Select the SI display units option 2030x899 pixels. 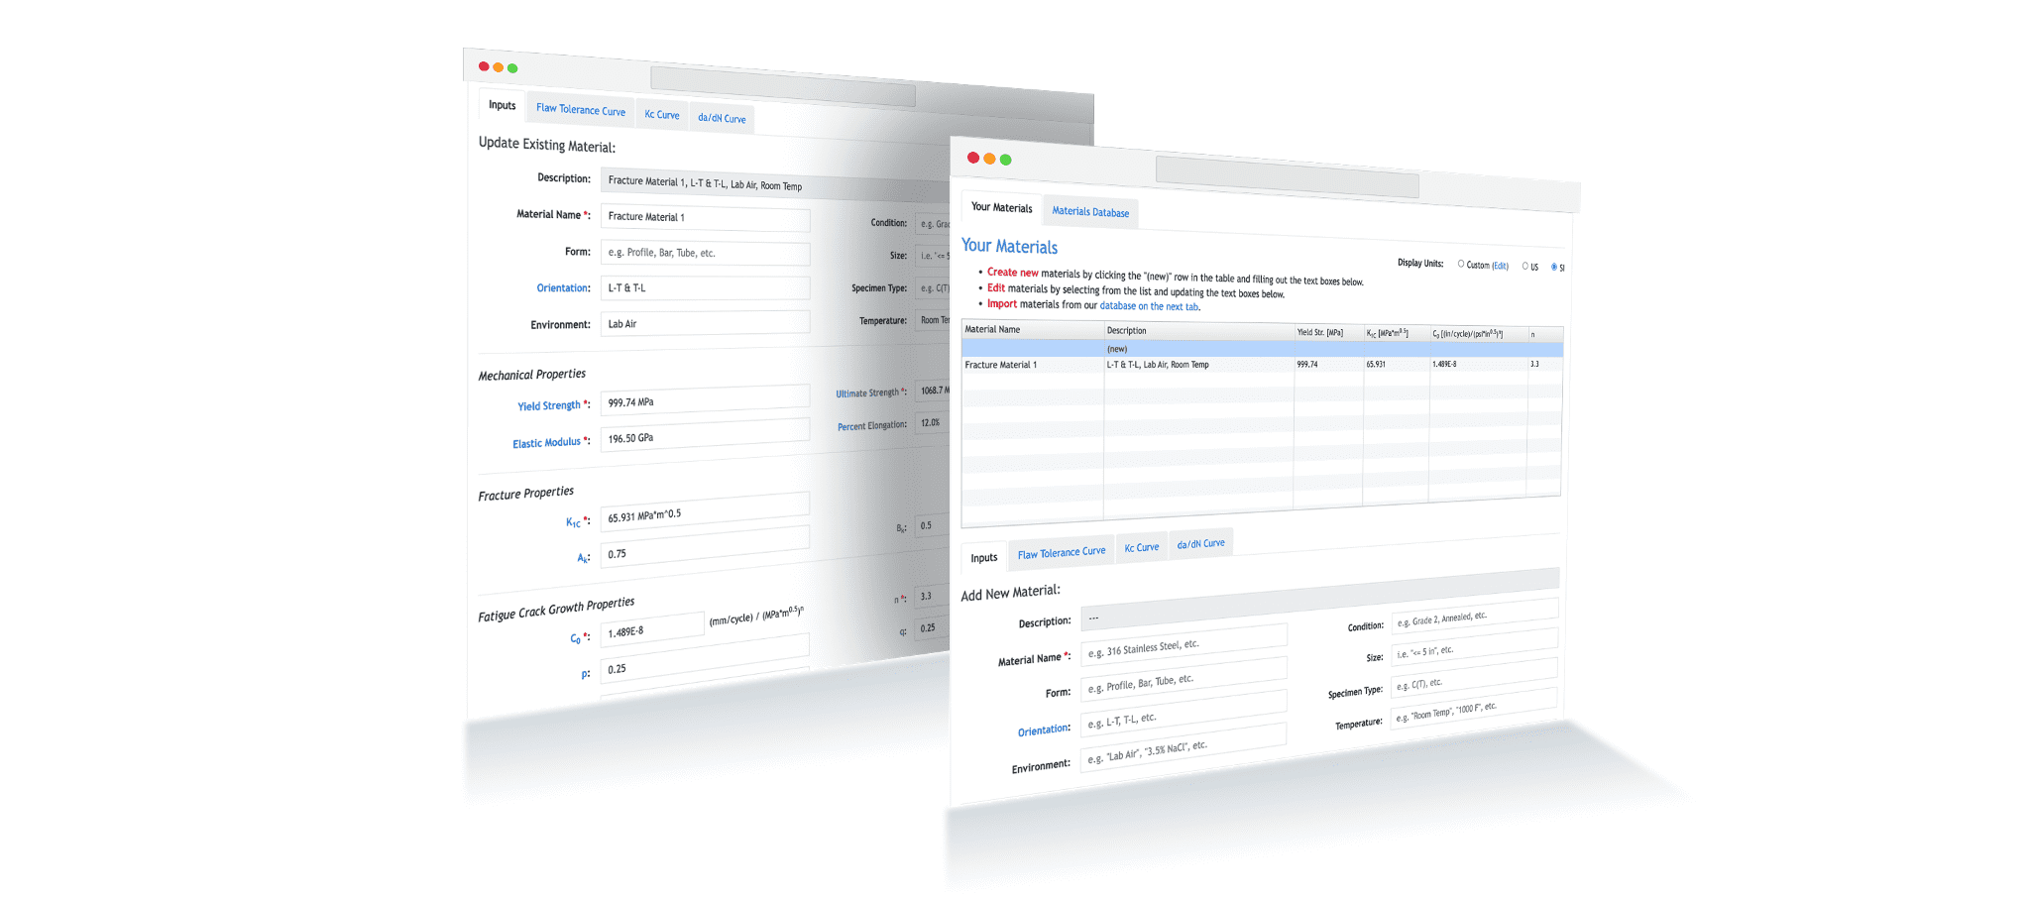coord(1553,267)
